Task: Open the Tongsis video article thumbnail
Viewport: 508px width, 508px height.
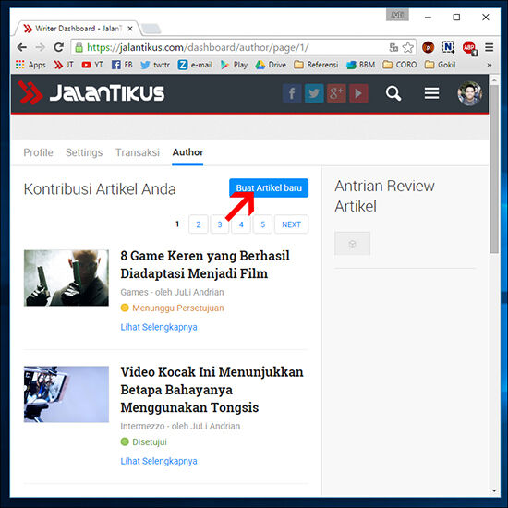Action: (x=67, y=394)
